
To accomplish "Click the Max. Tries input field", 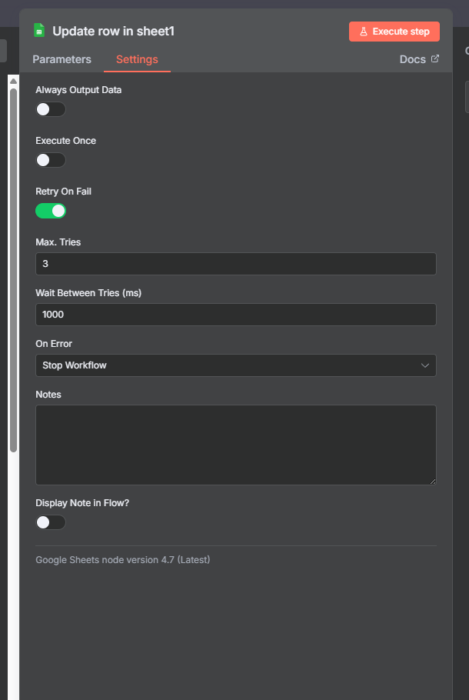I will tap(235, 264).
